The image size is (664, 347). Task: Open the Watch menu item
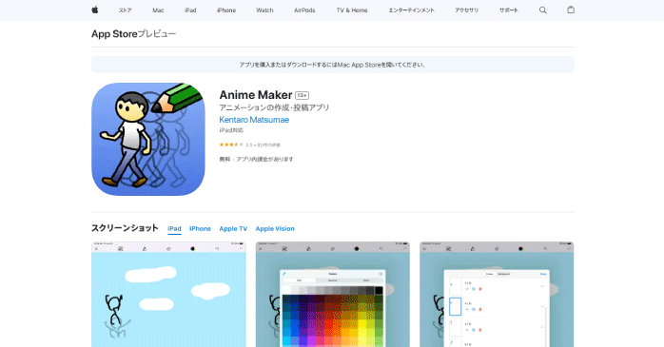click(x=264, y=10)
